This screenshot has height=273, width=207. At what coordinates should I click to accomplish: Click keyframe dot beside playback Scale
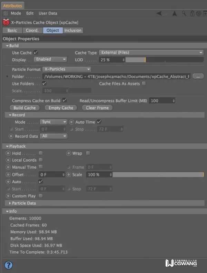click(69, 174)
